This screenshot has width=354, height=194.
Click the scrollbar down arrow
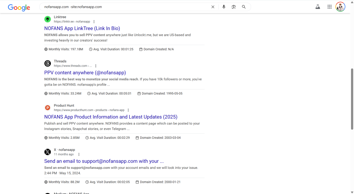pos(352,192)
